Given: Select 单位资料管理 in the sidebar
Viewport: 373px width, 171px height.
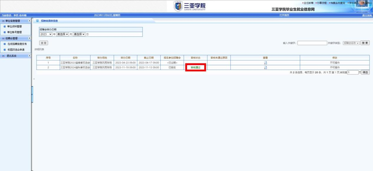Looking at the screenshot, I should coord(14,26).
